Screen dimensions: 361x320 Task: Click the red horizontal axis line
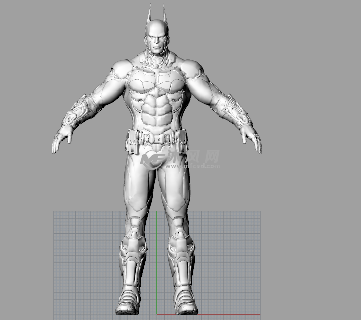click(x=228, y=314)
